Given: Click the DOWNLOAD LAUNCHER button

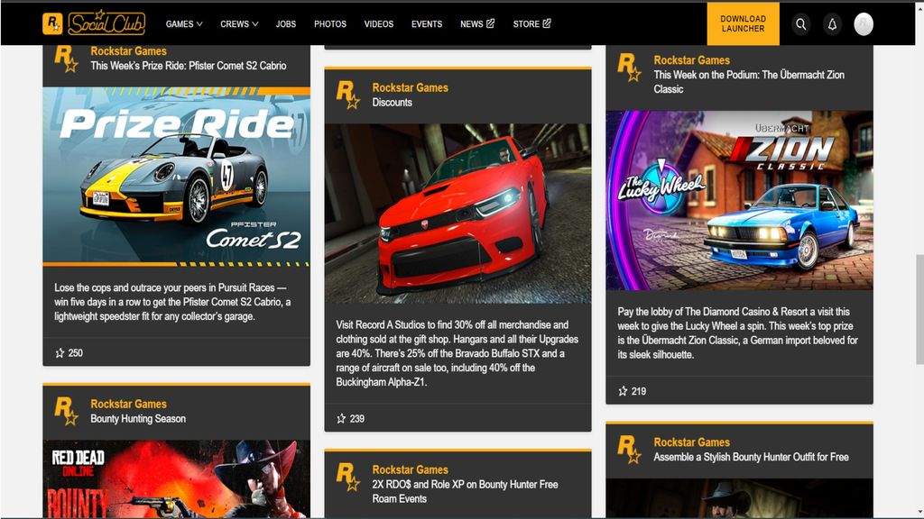Looking at the screenshot, I should click(x=742, y=24).
